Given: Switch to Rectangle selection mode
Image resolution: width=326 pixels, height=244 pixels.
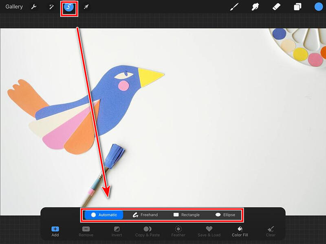Looking at the screenshot, I should 187,215.
